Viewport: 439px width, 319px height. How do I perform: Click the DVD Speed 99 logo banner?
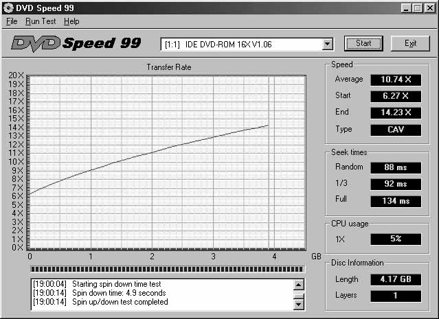point(76,43)
